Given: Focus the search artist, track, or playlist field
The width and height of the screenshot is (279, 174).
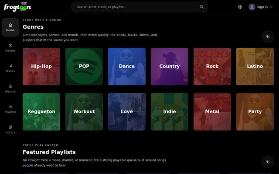Looking at the screenshot, I should point(139,7).
